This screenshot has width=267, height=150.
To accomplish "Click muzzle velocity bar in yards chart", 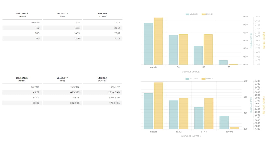I will click(148, 44).
